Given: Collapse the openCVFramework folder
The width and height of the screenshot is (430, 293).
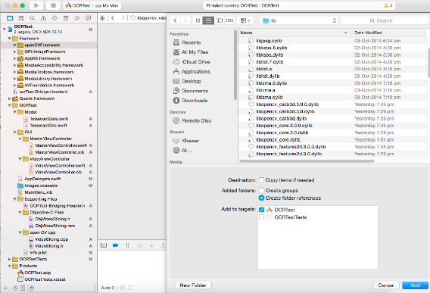Looking at the screenshot, I should (x=15, y=45).
